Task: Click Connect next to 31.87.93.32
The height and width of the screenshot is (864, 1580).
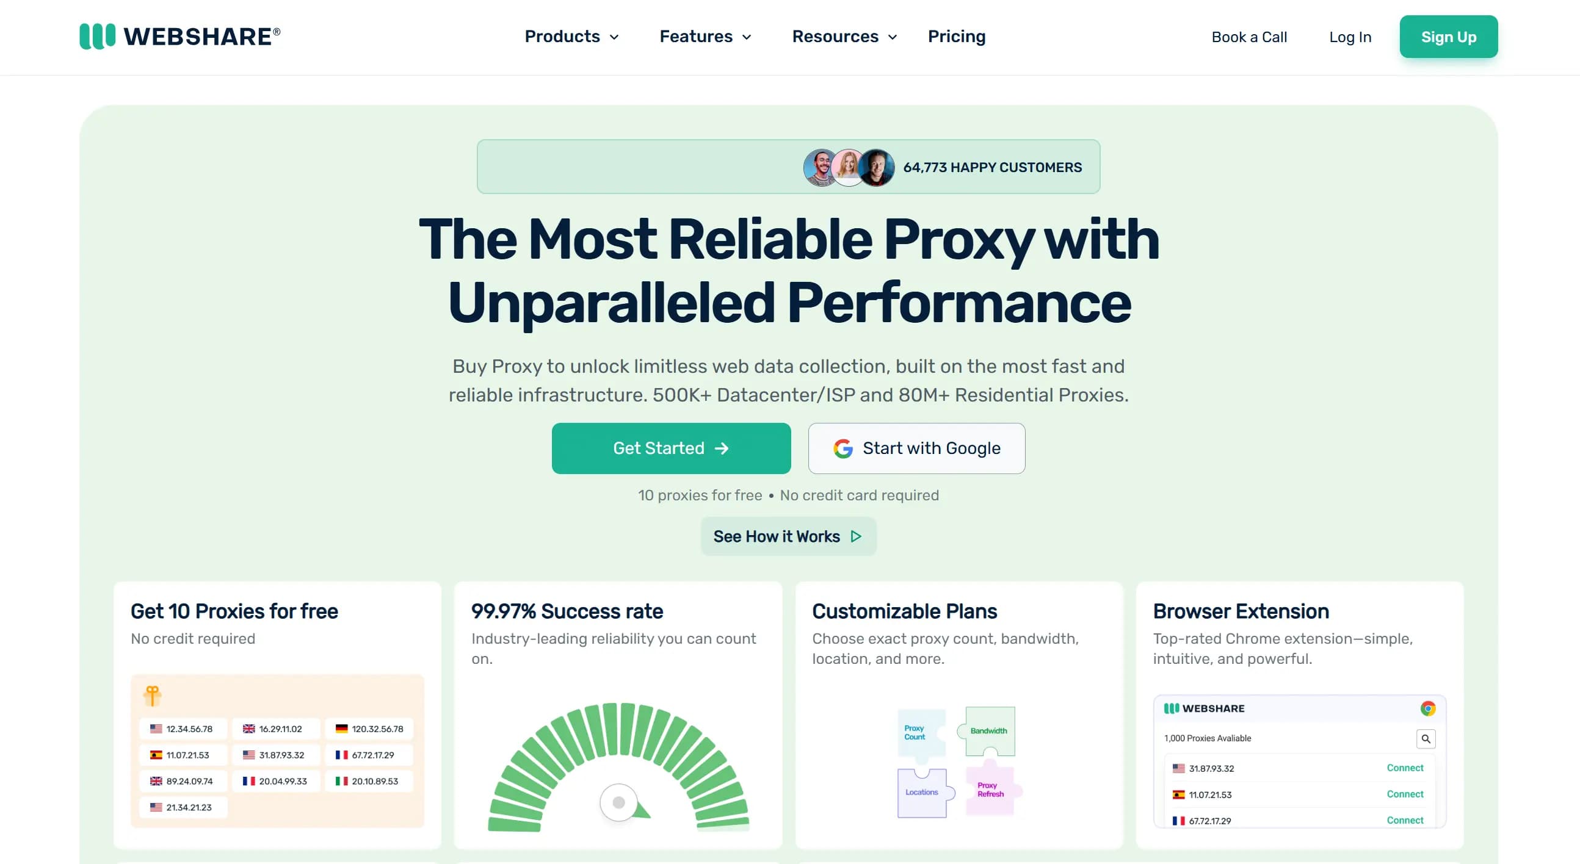Action: tap(1405, 768)
